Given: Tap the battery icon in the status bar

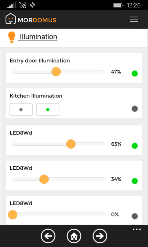Looking at the screenshot, I should pyautogui.click(x=118, y=5).
